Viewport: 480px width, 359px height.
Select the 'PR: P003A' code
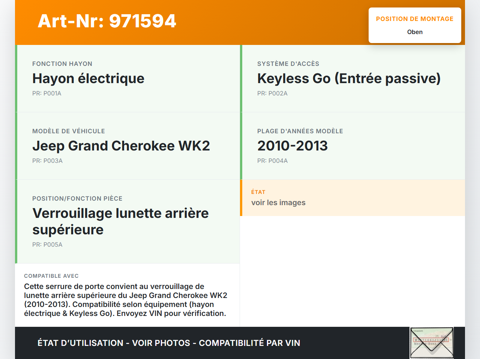47,161
